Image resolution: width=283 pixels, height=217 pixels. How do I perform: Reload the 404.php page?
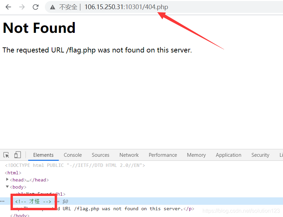36,7
